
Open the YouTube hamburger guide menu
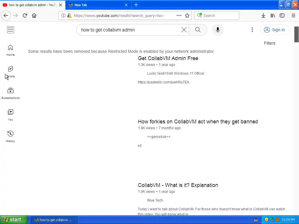point(11,30)
